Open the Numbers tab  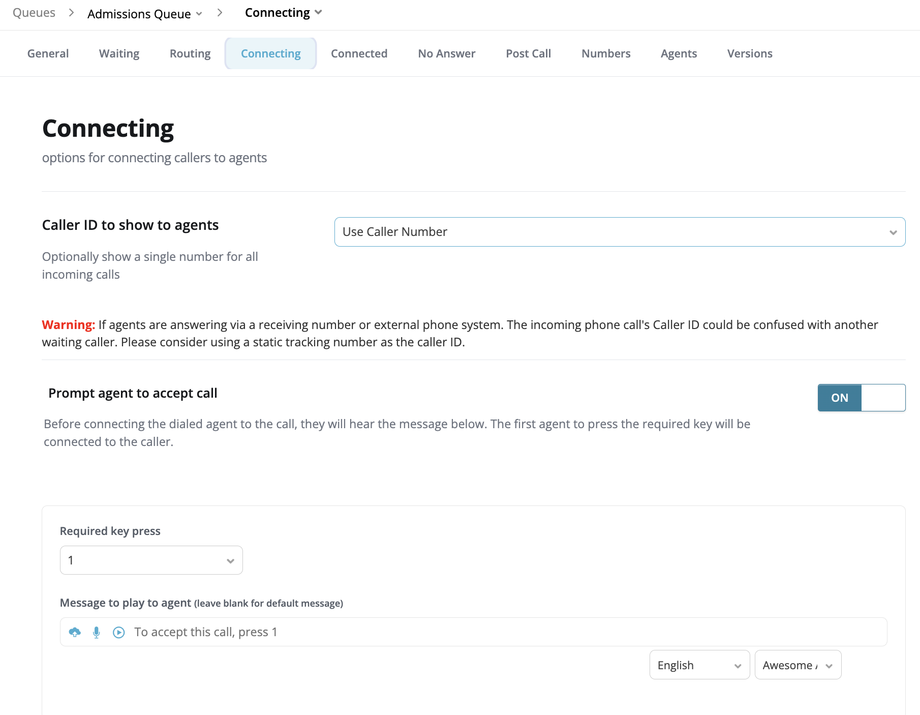606,53
